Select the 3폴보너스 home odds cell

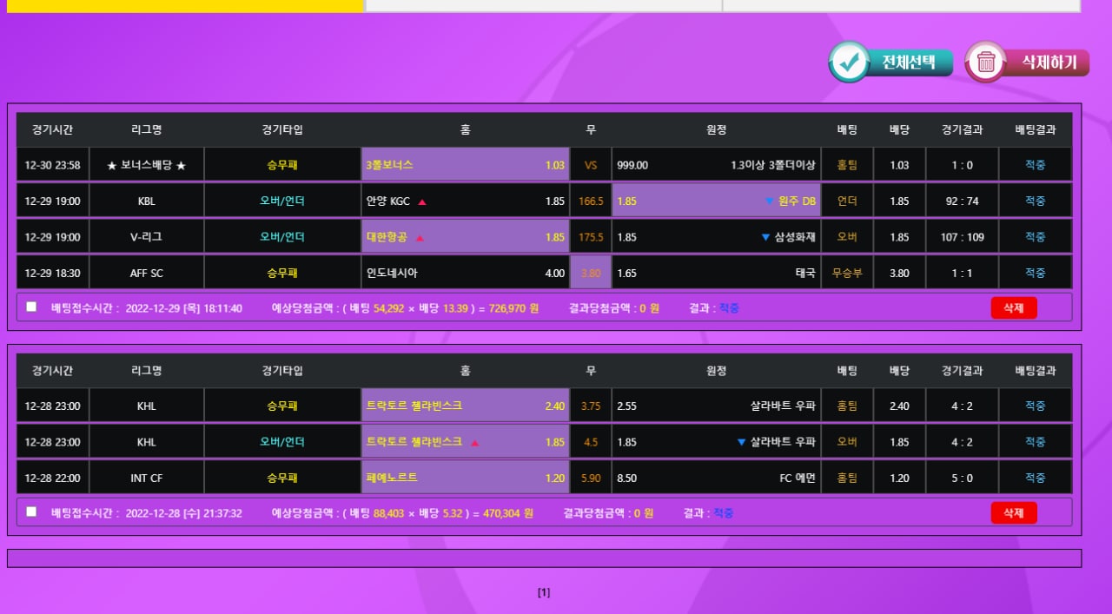click(465, 165)
